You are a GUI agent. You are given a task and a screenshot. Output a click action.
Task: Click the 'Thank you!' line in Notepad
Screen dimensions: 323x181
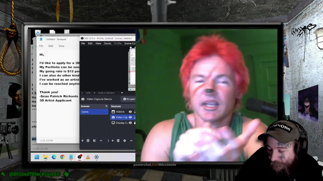point(49,92)
